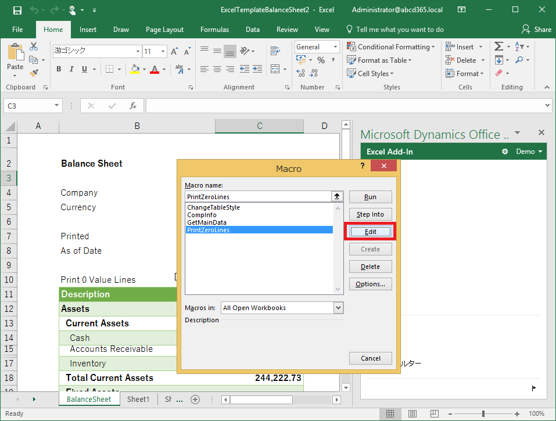Open the File menu tab
The image size is (556, 421).
17,30
